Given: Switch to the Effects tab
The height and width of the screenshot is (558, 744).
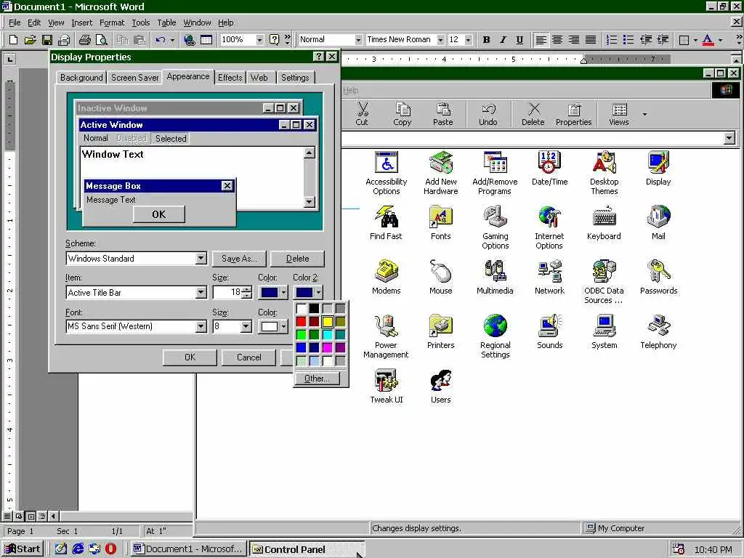Looking at the screenshot, I should [230, 77].
